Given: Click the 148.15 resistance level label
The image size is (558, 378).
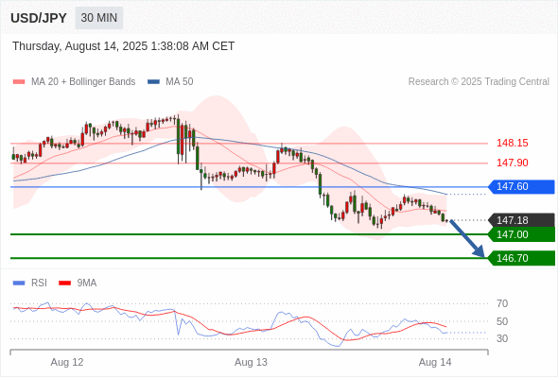Looking at the screenshot, I should (x=513, y=144).
